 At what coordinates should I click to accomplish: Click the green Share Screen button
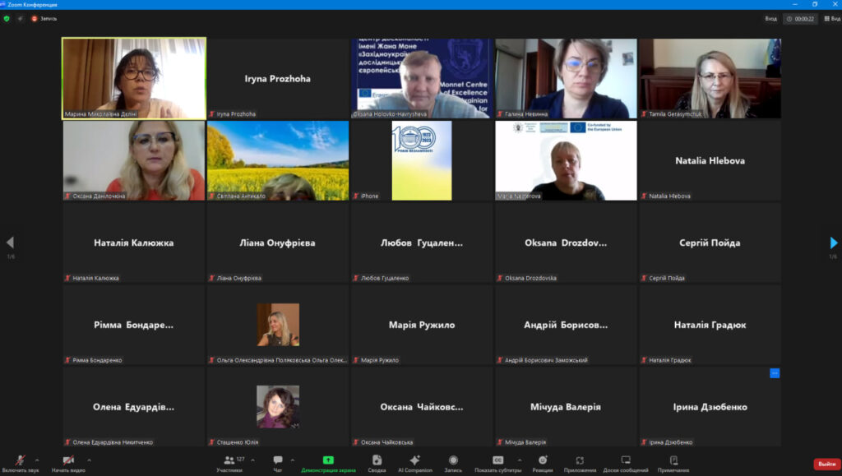click(328, 461)
